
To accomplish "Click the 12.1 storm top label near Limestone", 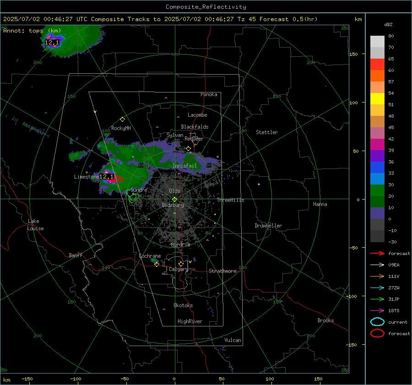I will click(x=106, y=177).
